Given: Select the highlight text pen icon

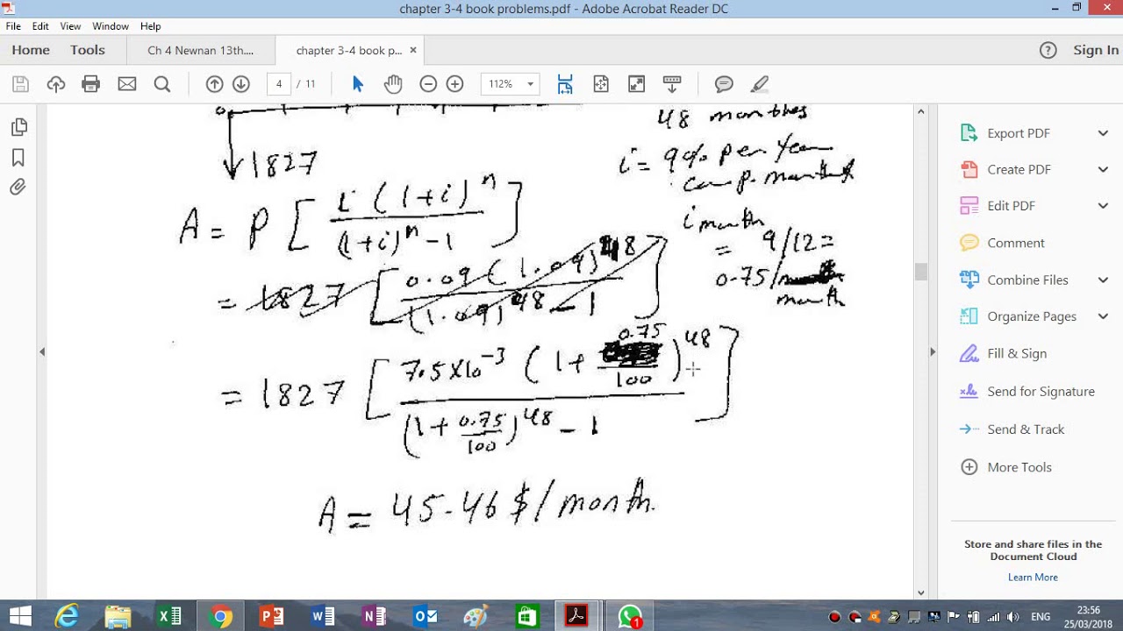Looking at the screenshot, I should point(760,84).
